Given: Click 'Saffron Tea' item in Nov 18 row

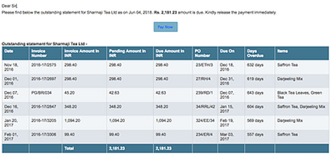Looking at the screenshot, I should click(x=288, y=65).
